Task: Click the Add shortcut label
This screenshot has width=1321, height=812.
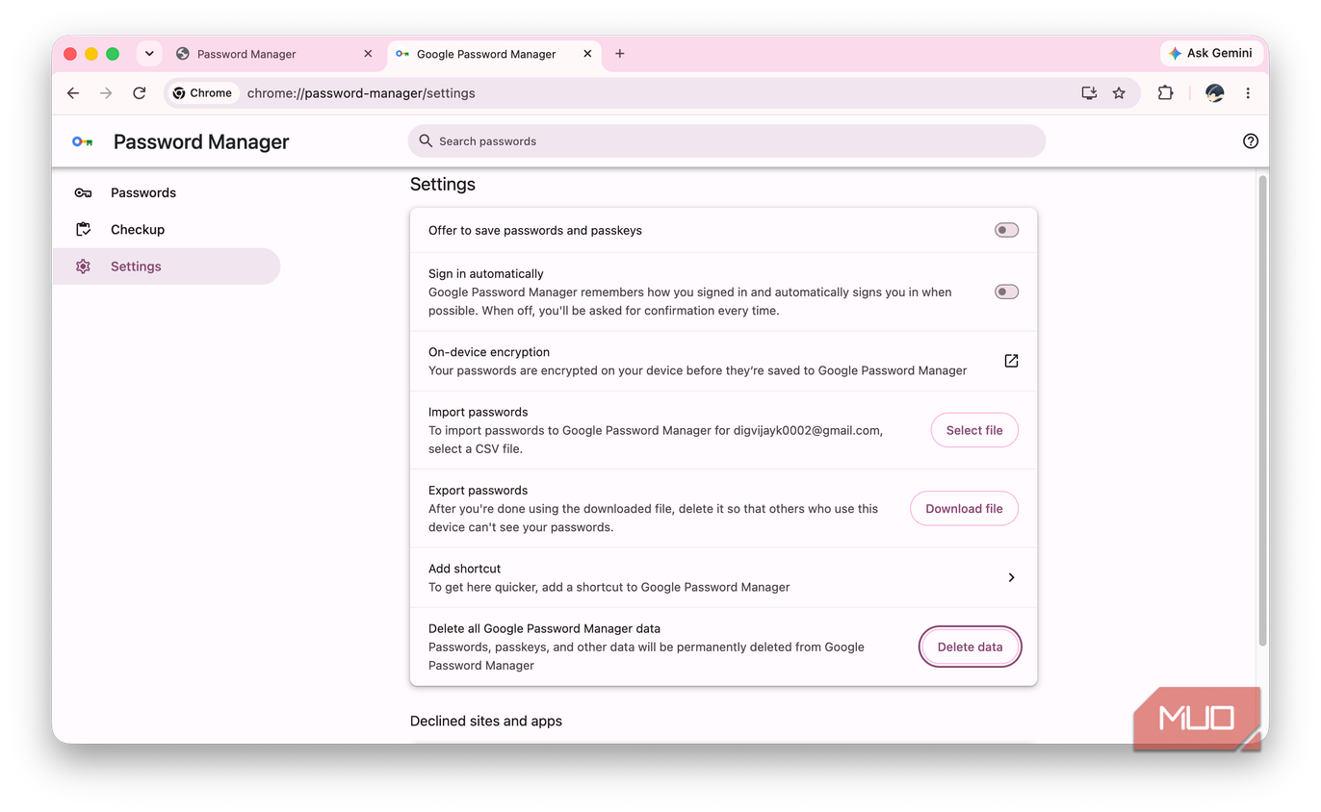Action: [465, 569]
